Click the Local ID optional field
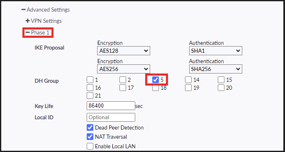Screen dimensions: 285x152 (x=111, y=118)
